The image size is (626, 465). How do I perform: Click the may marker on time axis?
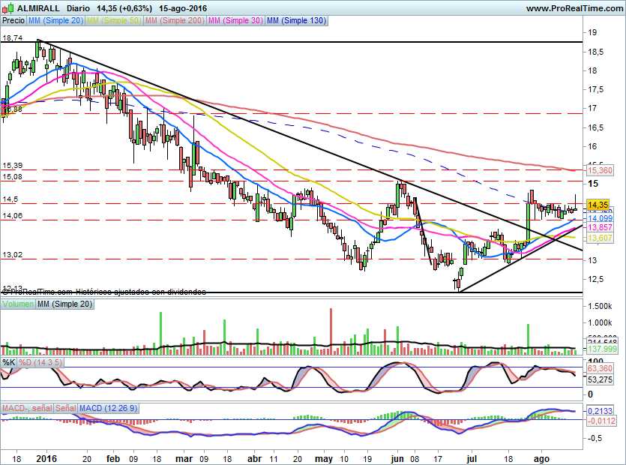[324, 458]
